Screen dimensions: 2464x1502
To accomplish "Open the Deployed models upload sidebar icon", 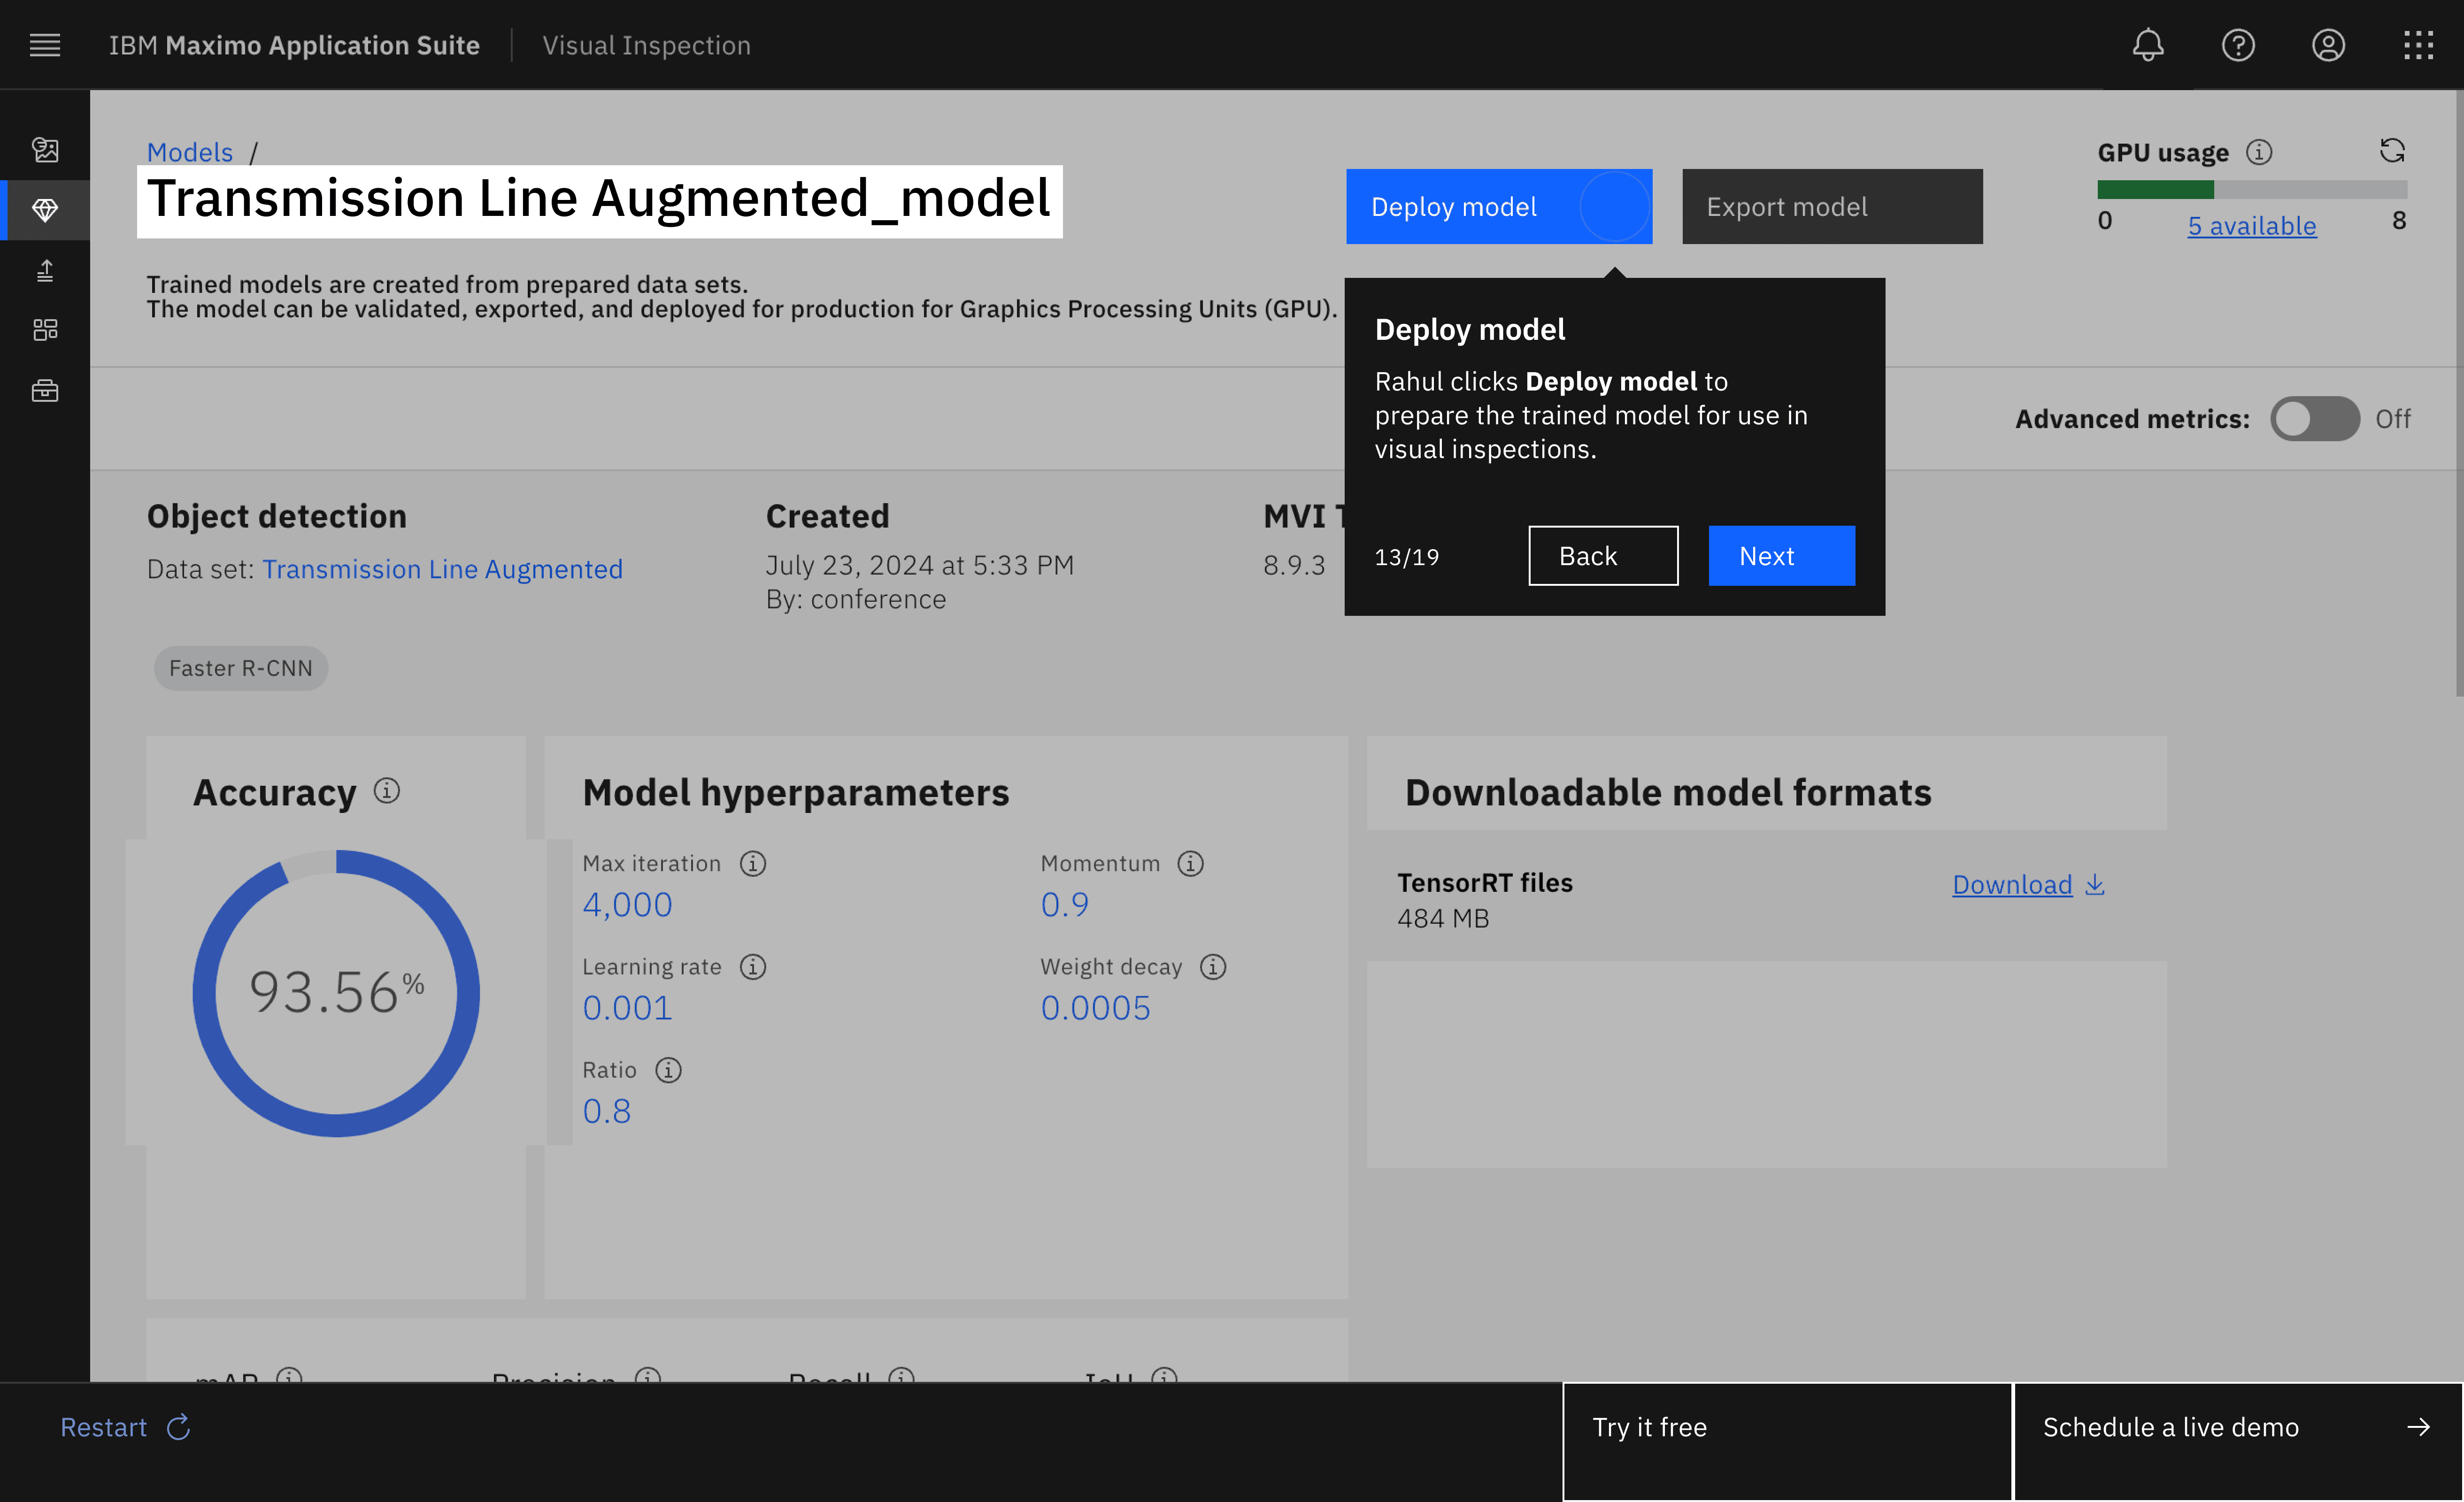I will [45, 270].
